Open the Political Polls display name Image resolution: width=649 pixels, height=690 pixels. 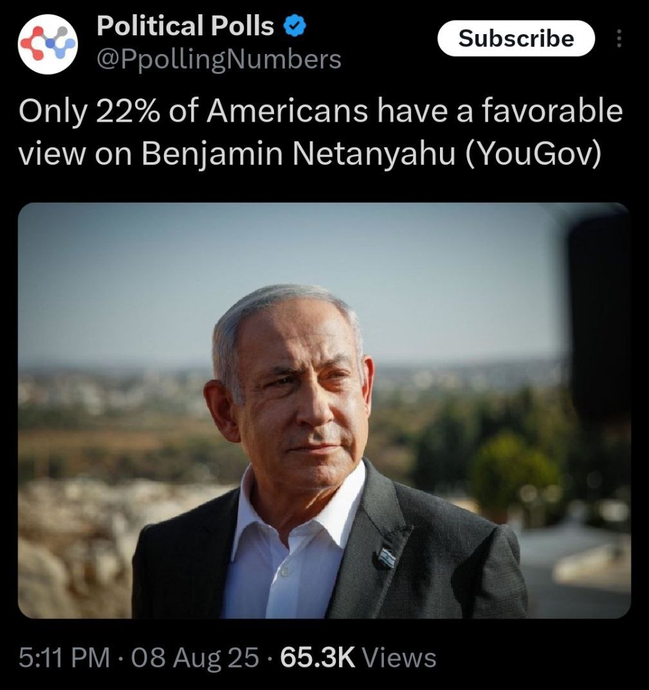(185, 26)
